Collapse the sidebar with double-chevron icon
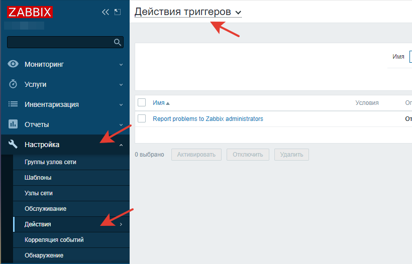This screenshot has width=412, height=264. click(106, 12)
